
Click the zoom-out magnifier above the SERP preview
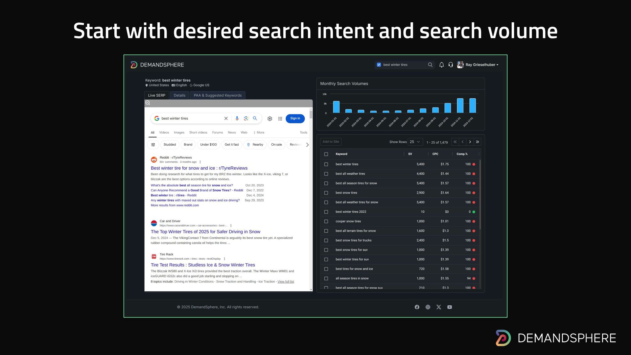(x=148, y=103)
